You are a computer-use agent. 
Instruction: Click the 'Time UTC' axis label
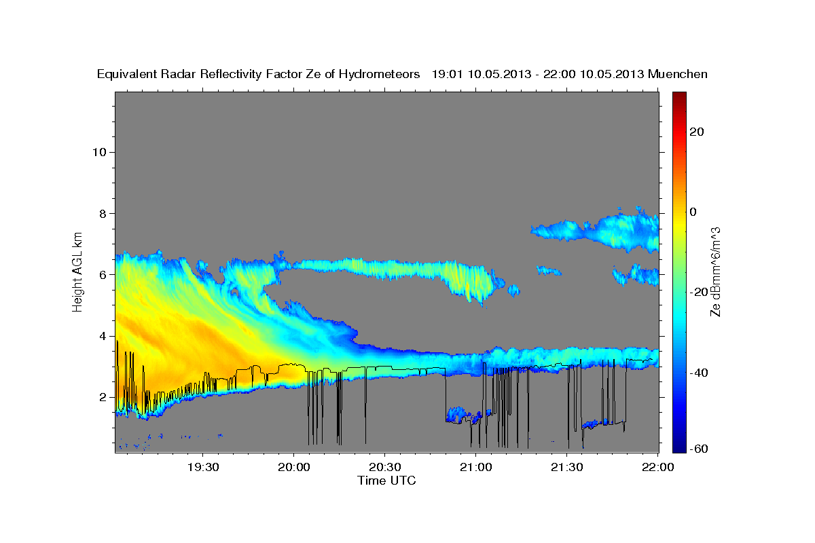386,481
